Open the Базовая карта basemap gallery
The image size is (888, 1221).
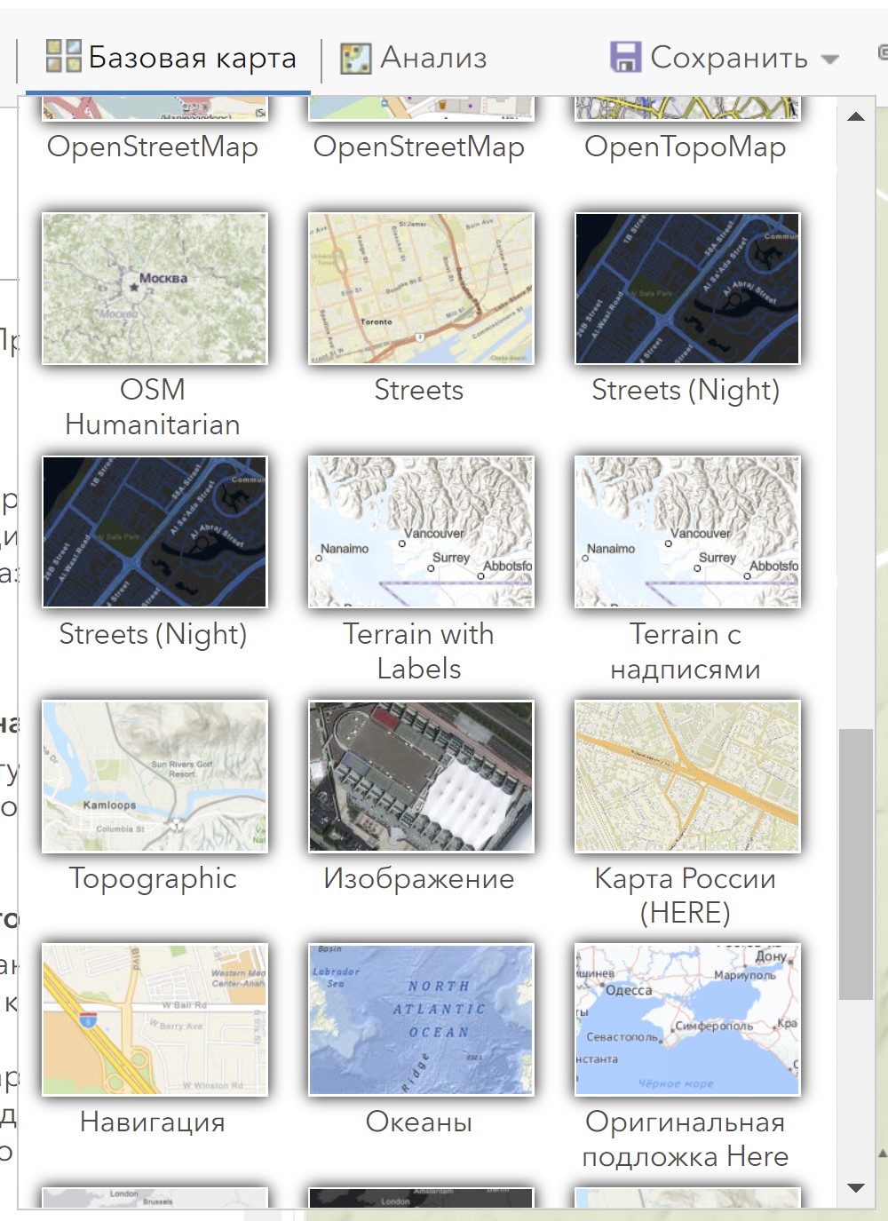click(170, 58)
